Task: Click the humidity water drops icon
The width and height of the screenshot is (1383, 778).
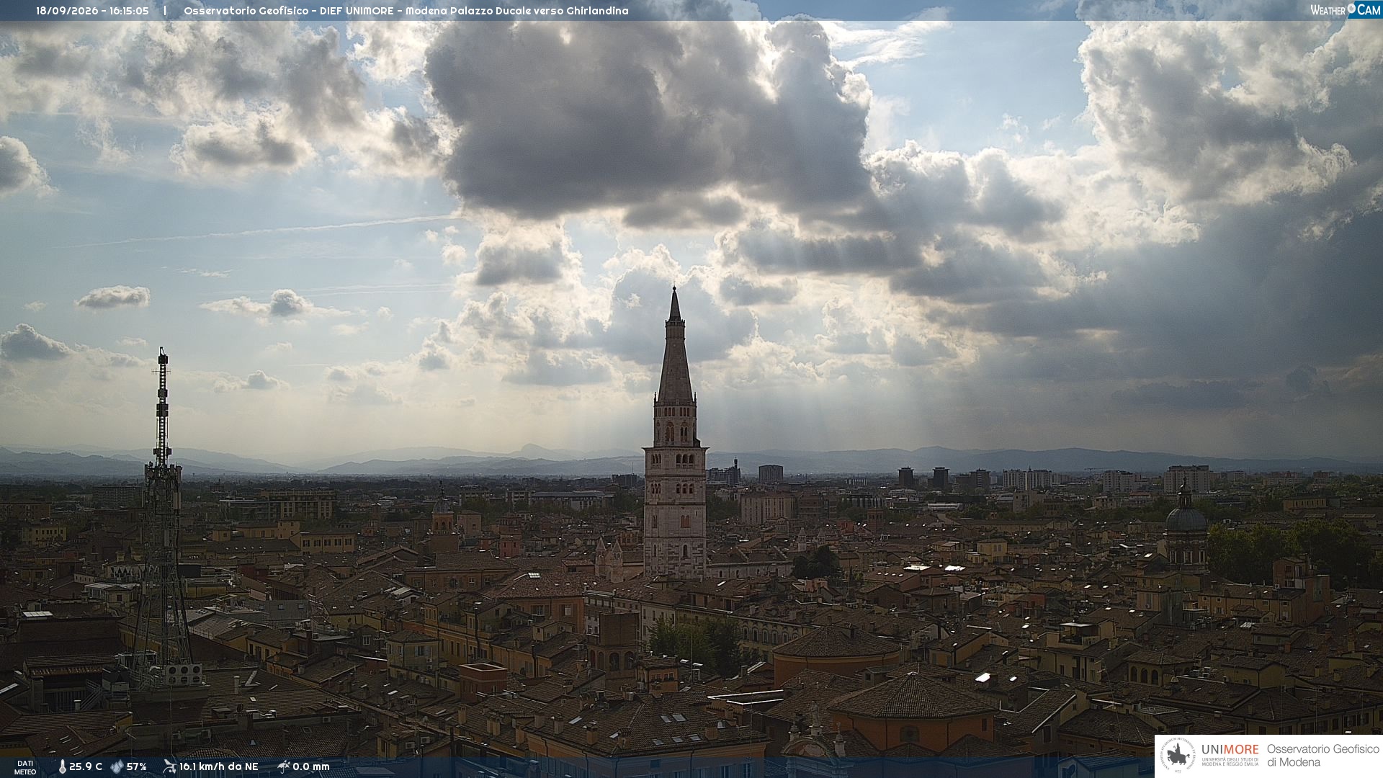Action: pos(117,766)
